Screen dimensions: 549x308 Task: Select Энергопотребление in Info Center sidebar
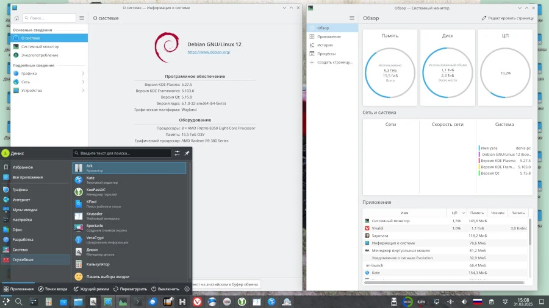tap(49, 55)
